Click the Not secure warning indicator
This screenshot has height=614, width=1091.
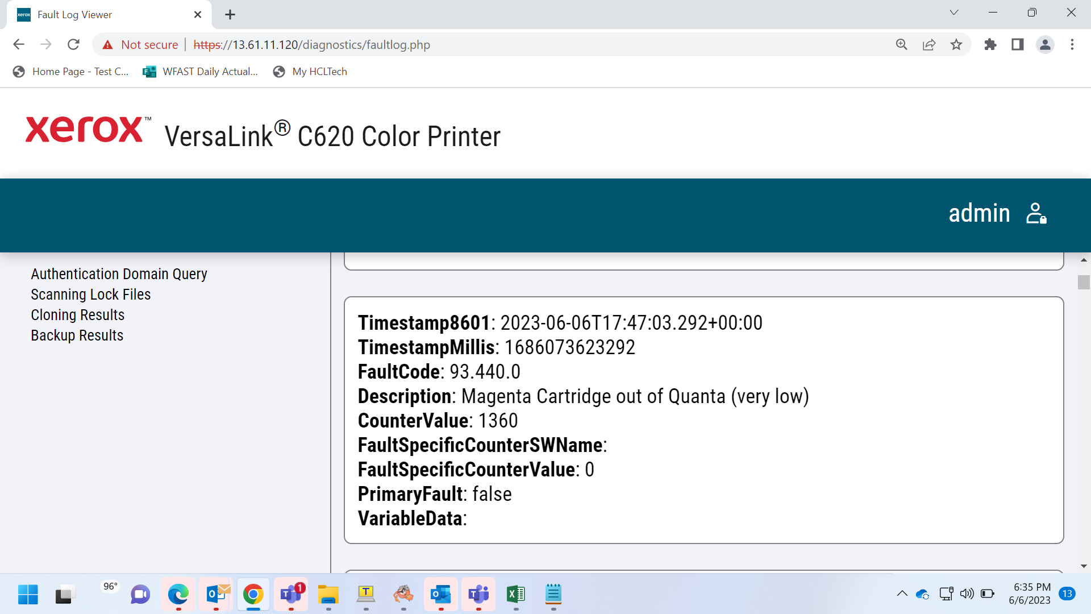tap(140, 44)
